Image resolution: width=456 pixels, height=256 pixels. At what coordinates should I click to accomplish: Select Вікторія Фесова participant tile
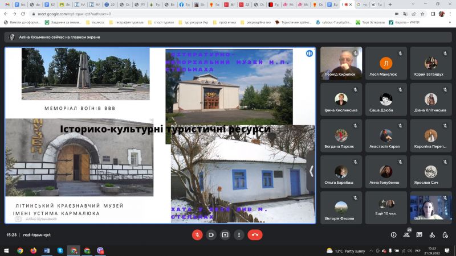[341, 208]
